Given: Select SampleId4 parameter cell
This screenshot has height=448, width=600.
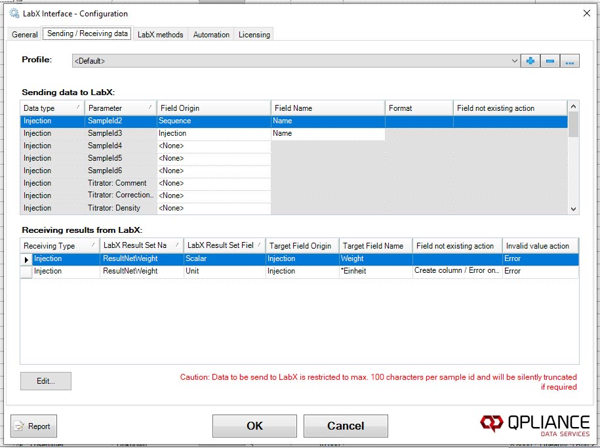Looking at the screenshot, I should (x=121, y=146).
